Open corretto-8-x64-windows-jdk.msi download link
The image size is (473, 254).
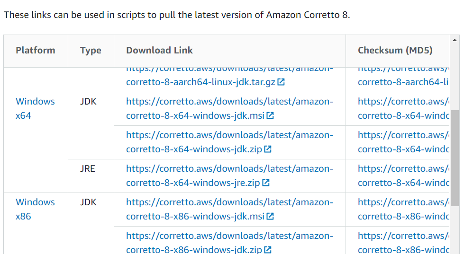[229, 108]
